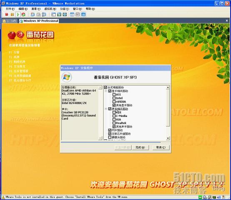
Task: Click the red Power Off toolbar icon
Action: (7, 15)
